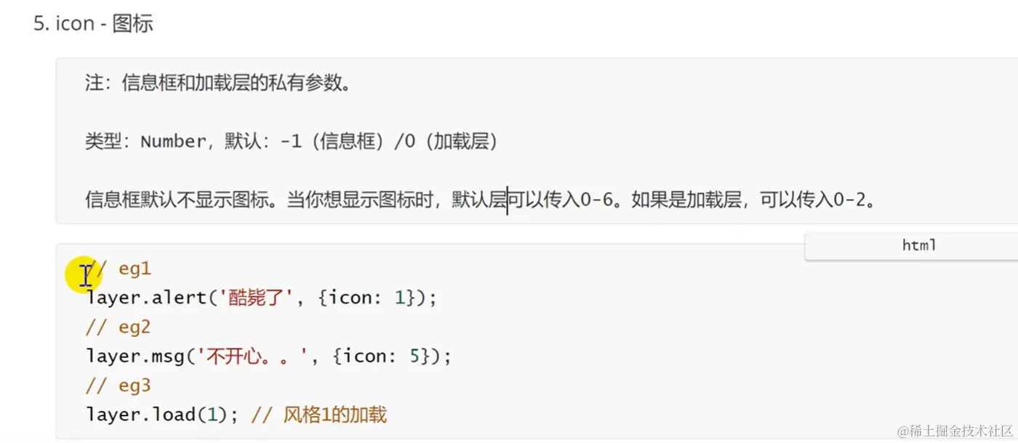Click the "0-2" range for 加载层

[x=849, y=199]
